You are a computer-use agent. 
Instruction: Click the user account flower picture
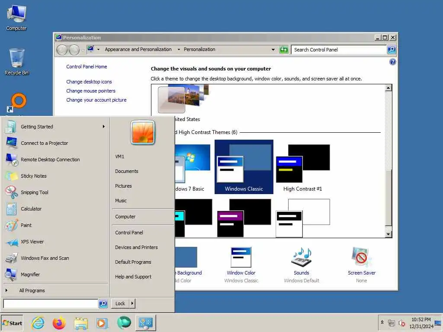143,132
